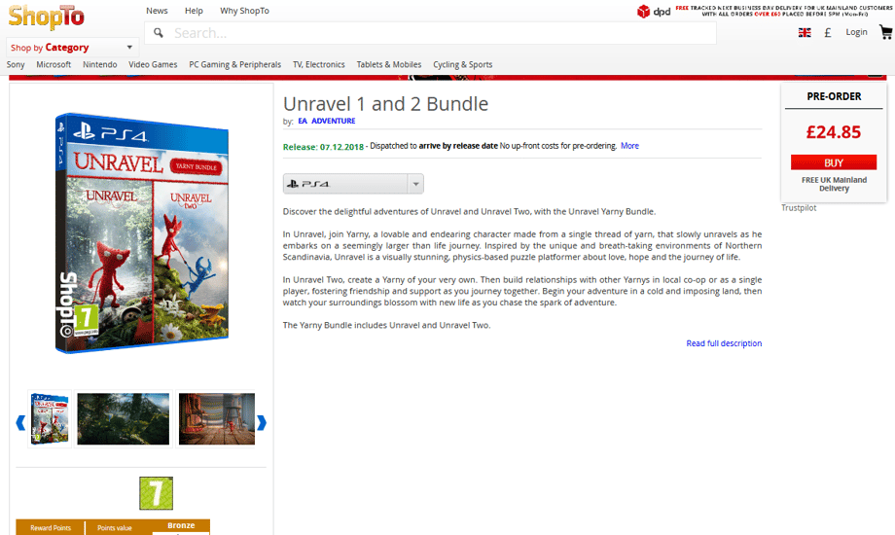Click the Bronze reward tier tab
Image resolution: width=895 pixels, height=535 pixels.
pos(181,525)
